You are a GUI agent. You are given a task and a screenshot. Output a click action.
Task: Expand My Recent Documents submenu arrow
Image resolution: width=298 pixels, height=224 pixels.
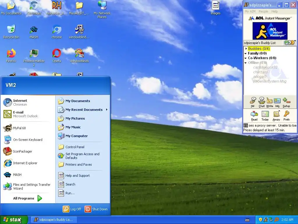(x=107, y=110)
